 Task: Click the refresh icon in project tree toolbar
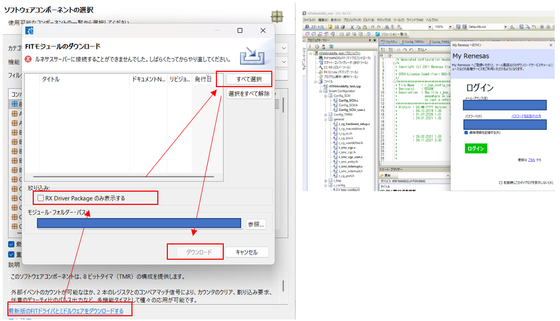pos(331,47)
